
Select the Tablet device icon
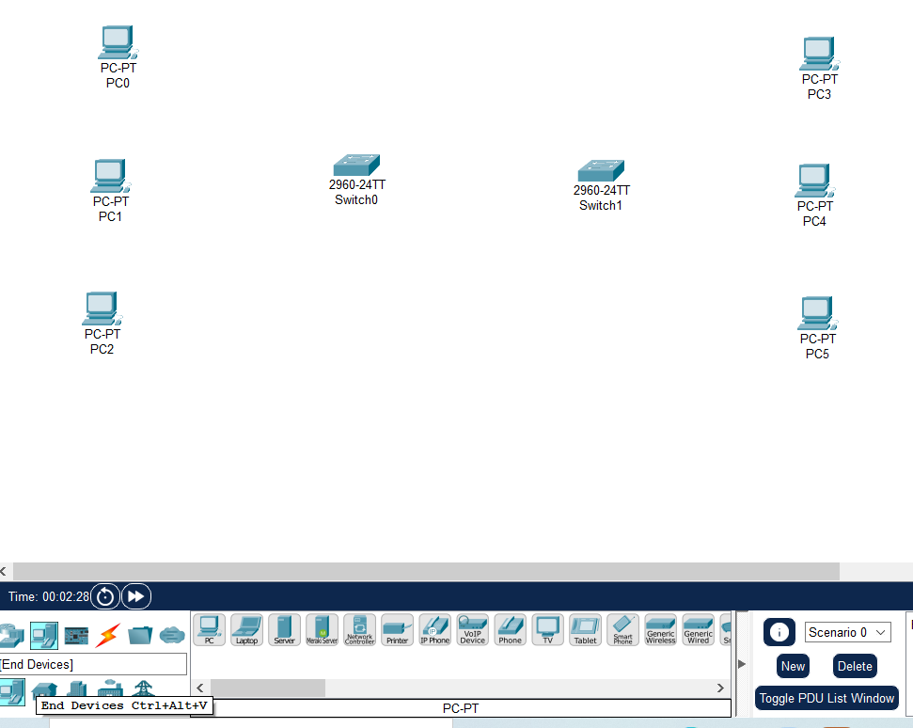click(x=585, y=629)
